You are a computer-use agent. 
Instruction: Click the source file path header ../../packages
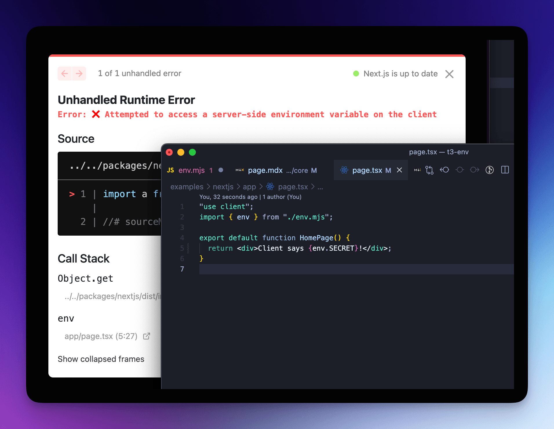click(115, 166)
